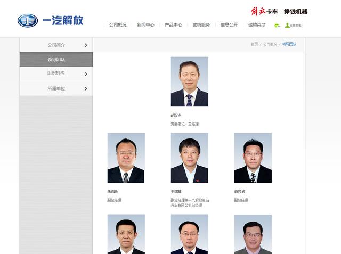Visit 诚聘英才 careers menu item
Screen dimensions: 341x254
click(257, 25)
